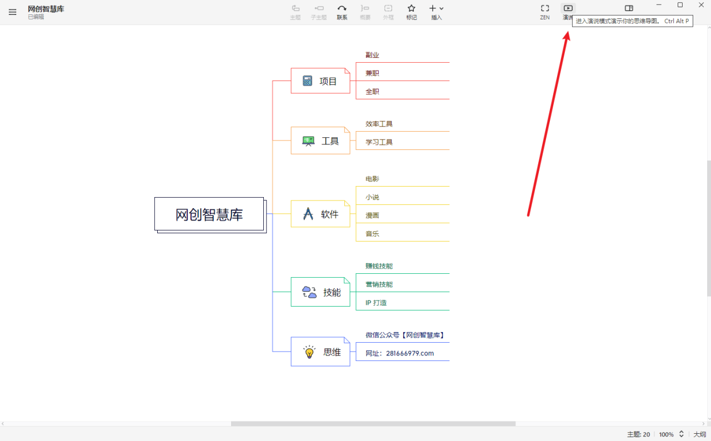Click the zoom level 100% value

pyautogui.click(x=667, y=434)
